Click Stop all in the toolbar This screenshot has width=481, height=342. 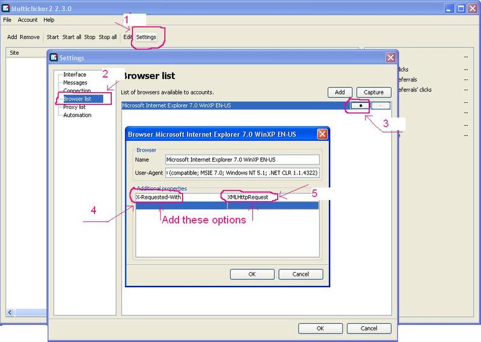[x=108, y=37]
